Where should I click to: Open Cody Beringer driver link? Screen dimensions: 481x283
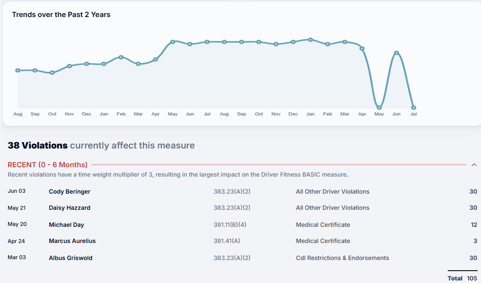click(70, 192)
